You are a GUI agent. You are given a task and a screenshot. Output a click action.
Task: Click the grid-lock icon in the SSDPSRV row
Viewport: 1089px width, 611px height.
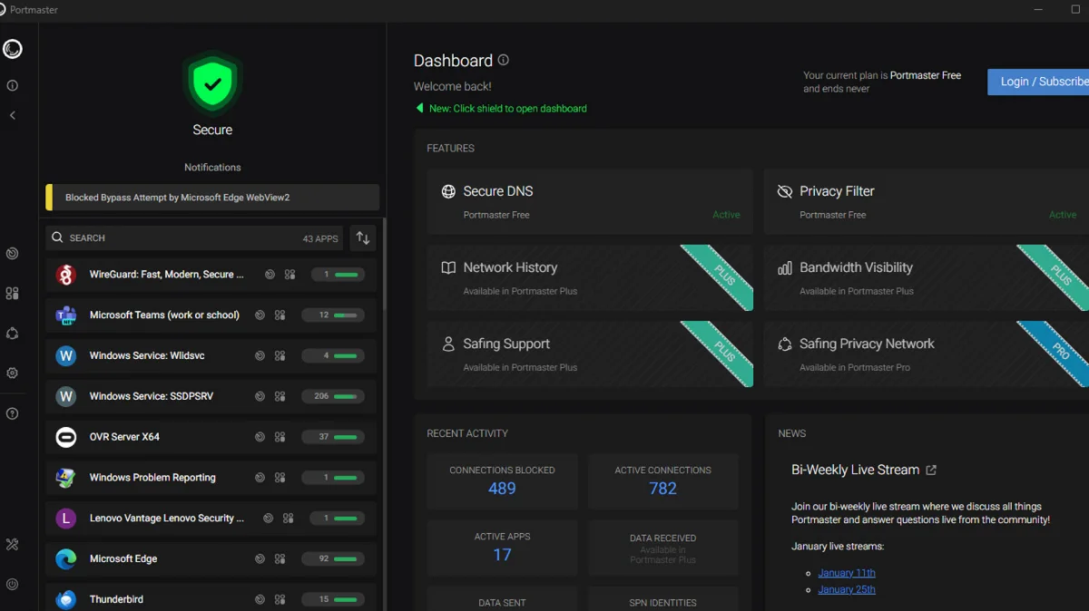[x=280, y=396]
